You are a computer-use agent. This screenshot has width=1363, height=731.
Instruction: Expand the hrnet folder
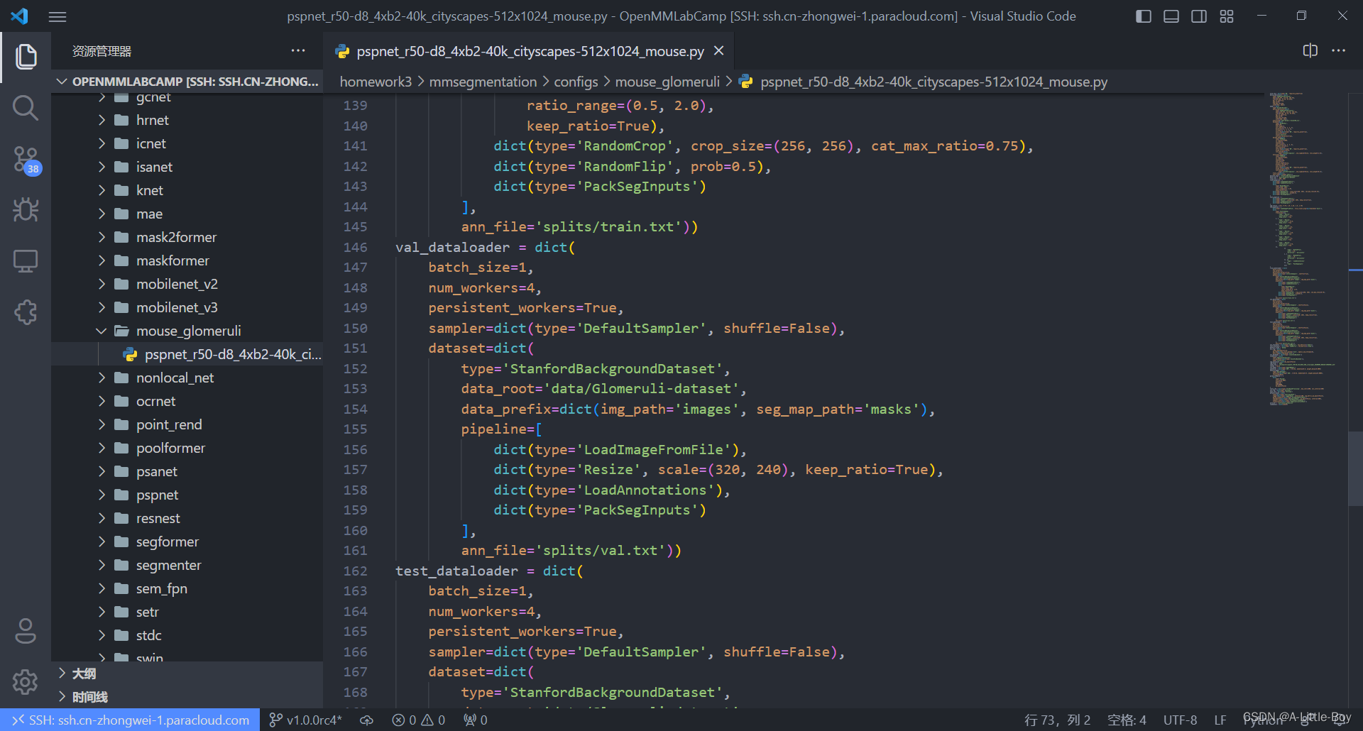[x=102, y=120]
